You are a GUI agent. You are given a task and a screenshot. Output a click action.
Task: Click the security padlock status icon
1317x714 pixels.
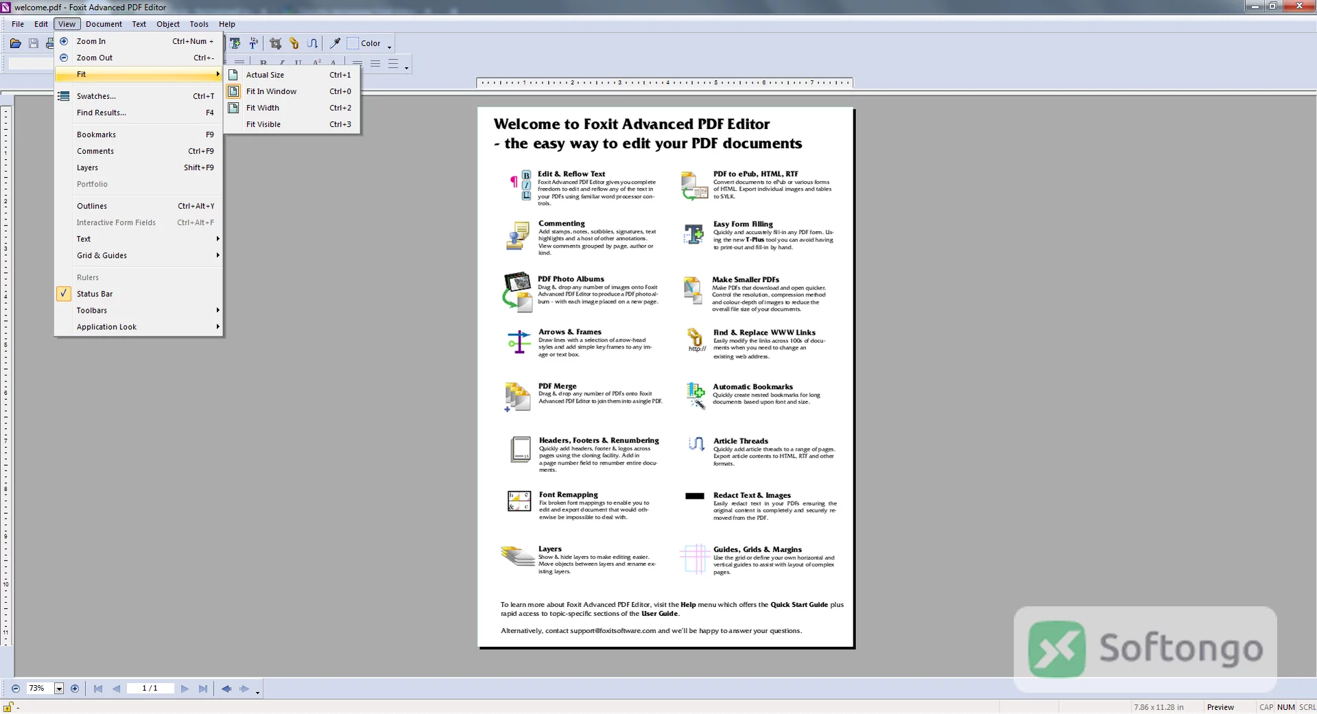point(8,707)
